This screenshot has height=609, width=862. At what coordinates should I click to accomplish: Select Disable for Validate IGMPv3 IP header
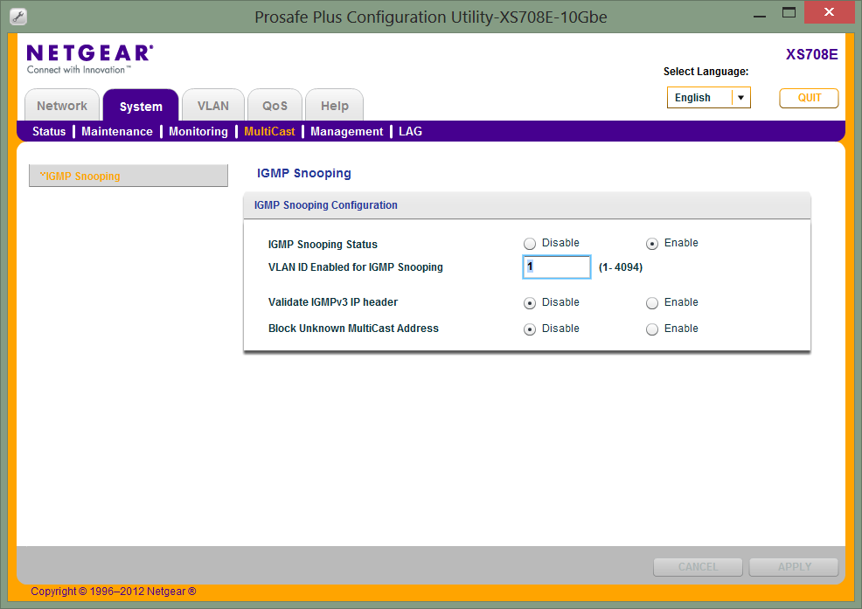530,303
